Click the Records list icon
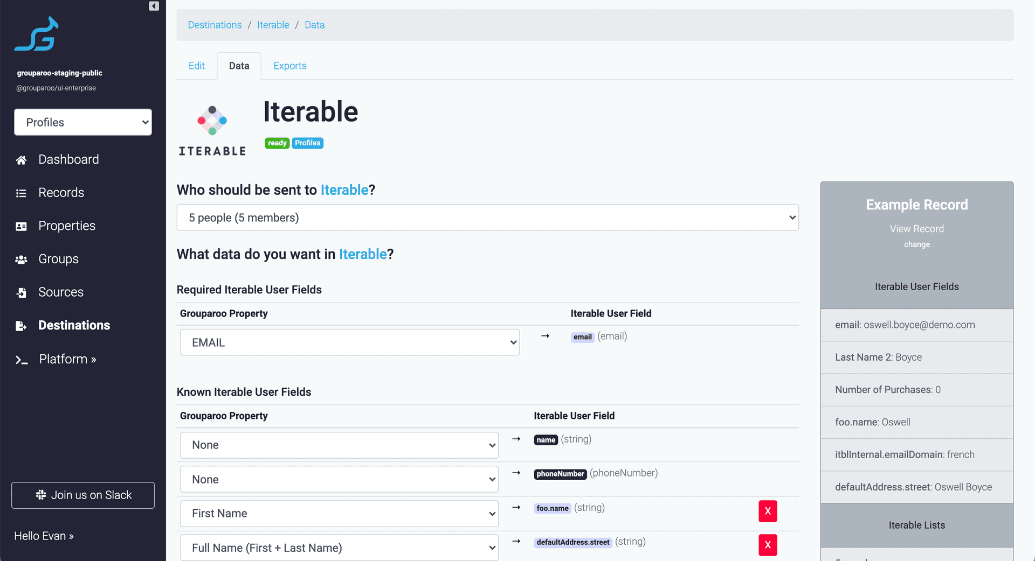The image size is (1035, 561). [x=21, y=193]
